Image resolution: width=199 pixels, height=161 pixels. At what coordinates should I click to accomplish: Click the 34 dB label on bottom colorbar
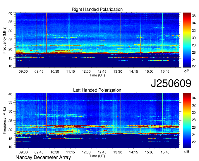pos(194,98)
